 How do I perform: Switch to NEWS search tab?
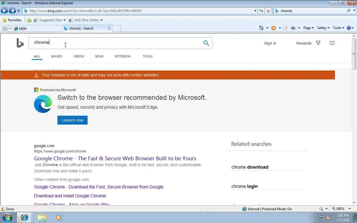tap(99, 56)
